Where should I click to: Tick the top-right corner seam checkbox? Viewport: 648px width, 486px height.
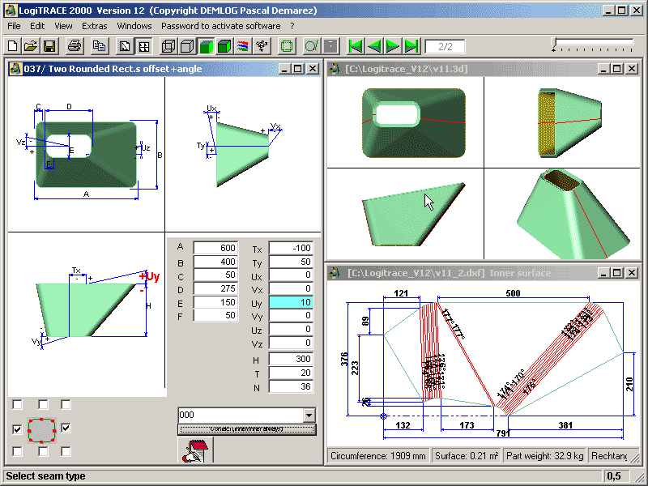pos(66,404)
